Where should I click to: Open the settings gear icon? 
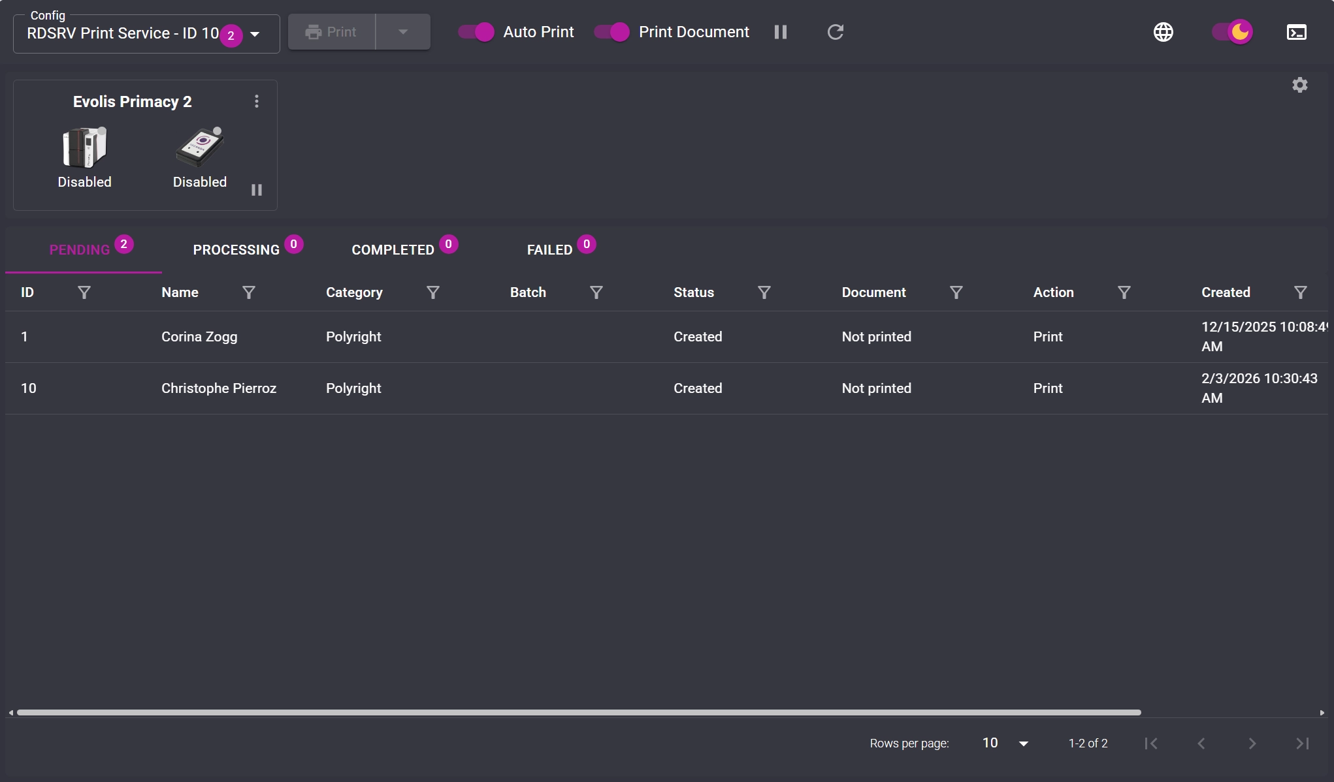(1299, 85)
